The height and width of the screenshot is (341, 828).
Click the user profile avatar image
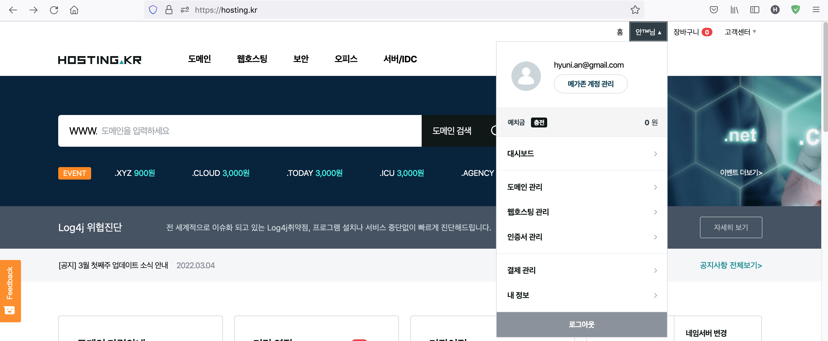526,76
